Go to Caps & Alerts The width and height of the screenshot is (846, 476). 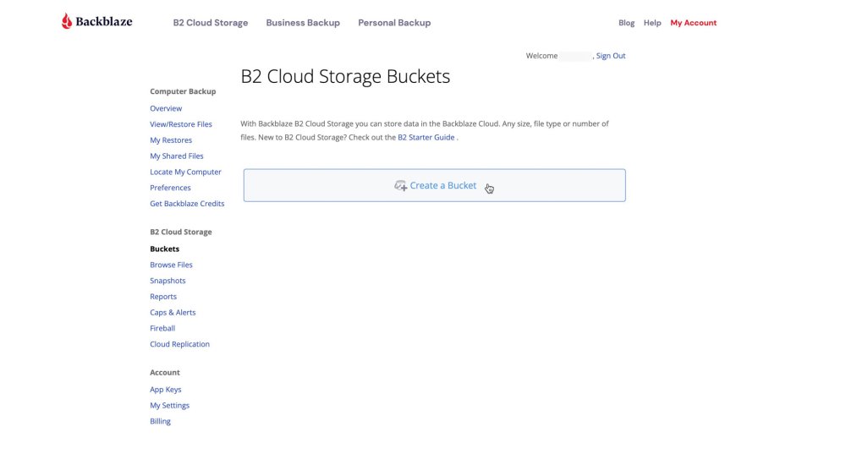(x=173, y=313)
